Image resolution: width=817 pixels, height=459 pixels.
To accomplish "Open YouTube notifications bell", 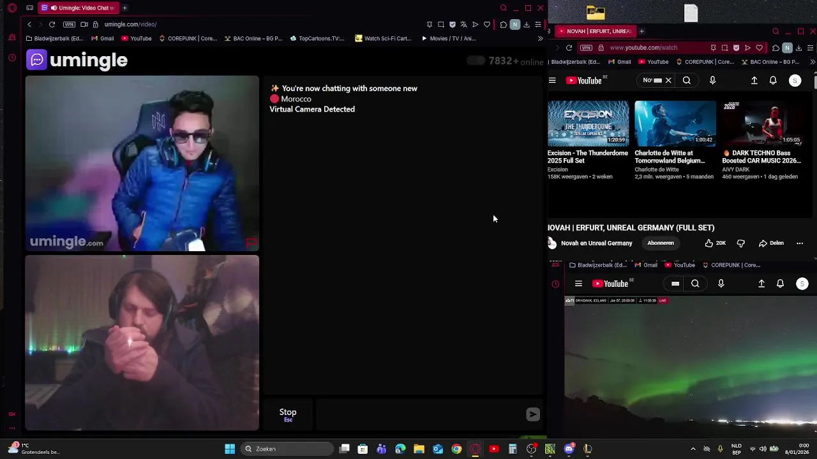I will click(x=773, y=80).
